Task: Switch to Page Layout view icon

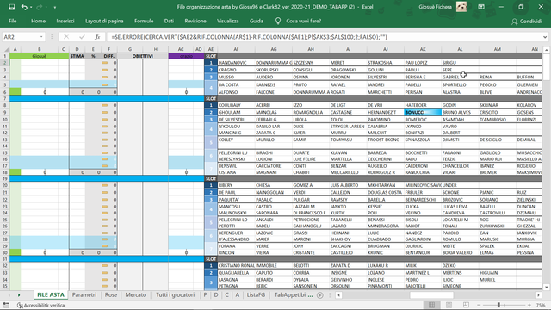Action: tap(449, 305)
